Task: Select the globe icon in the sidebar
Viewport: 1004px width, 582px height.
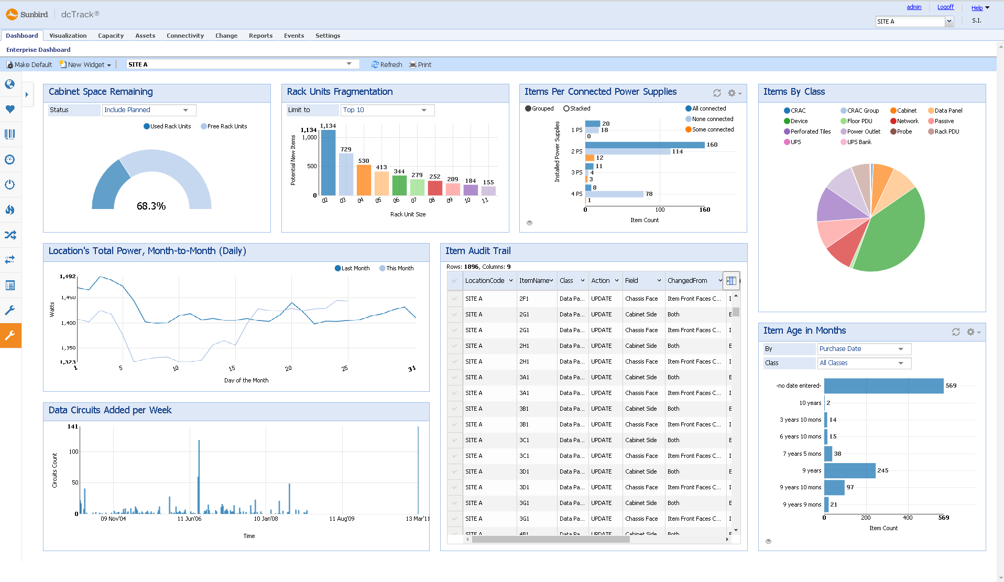Action: tap(10, 84)
